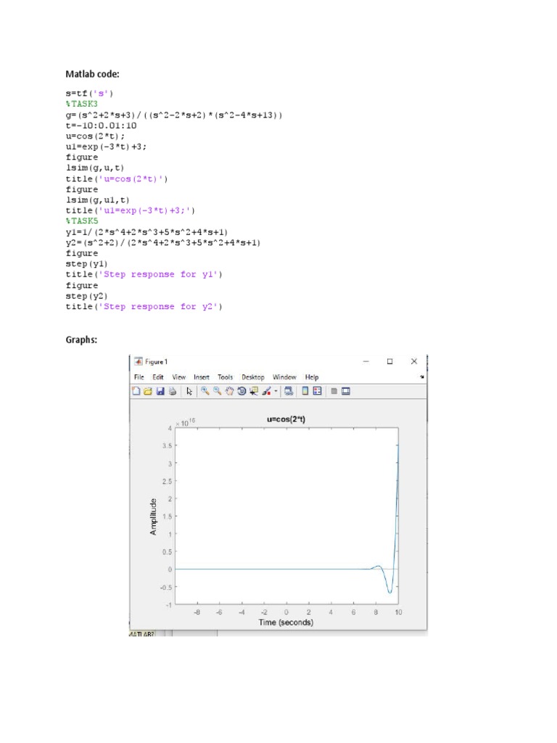
Task: Minimize the Figure 1 window
Action: (x=366, y=361)
